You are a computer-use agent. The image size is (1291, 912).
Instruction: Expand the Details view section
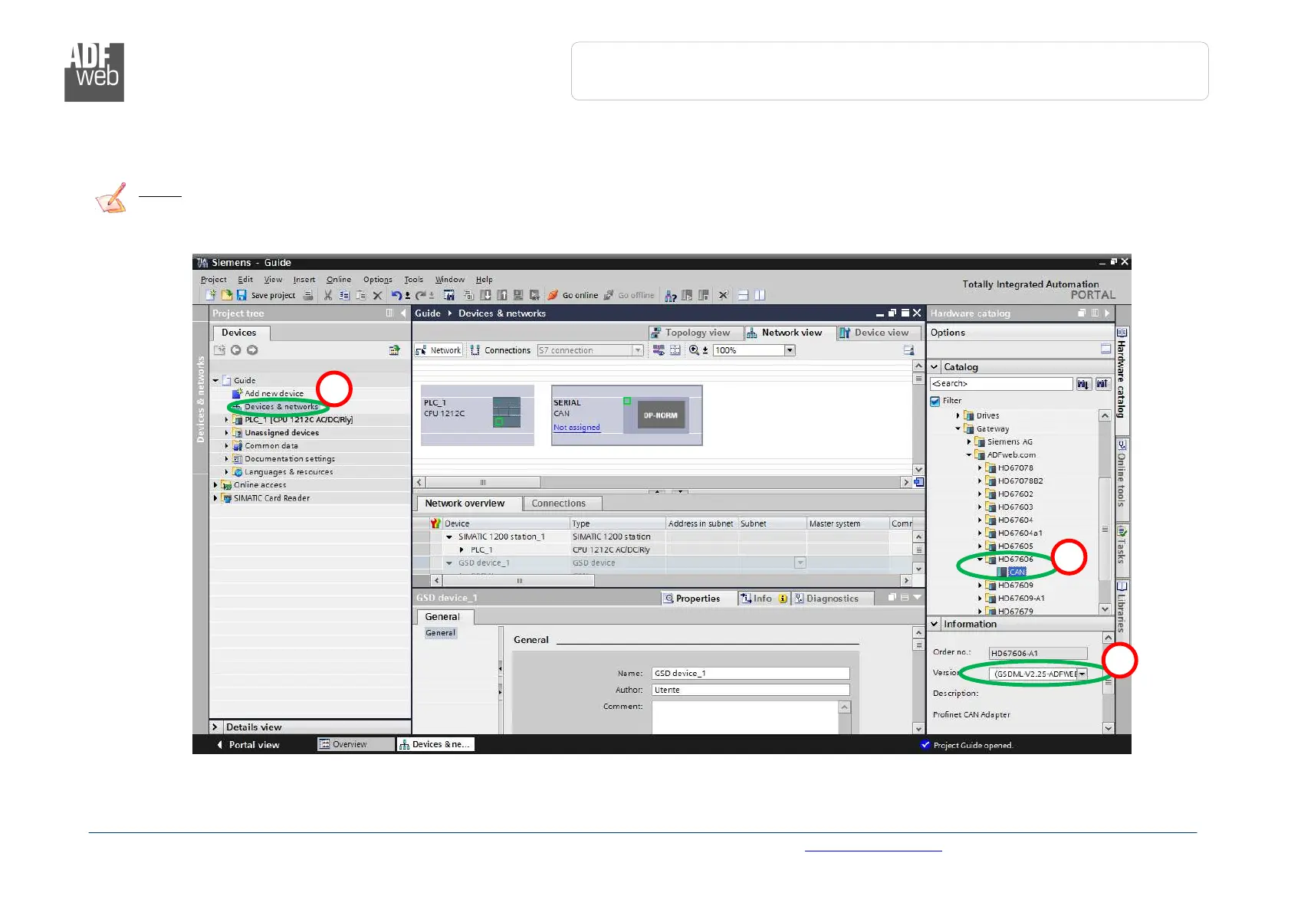(x=215, y=727)
